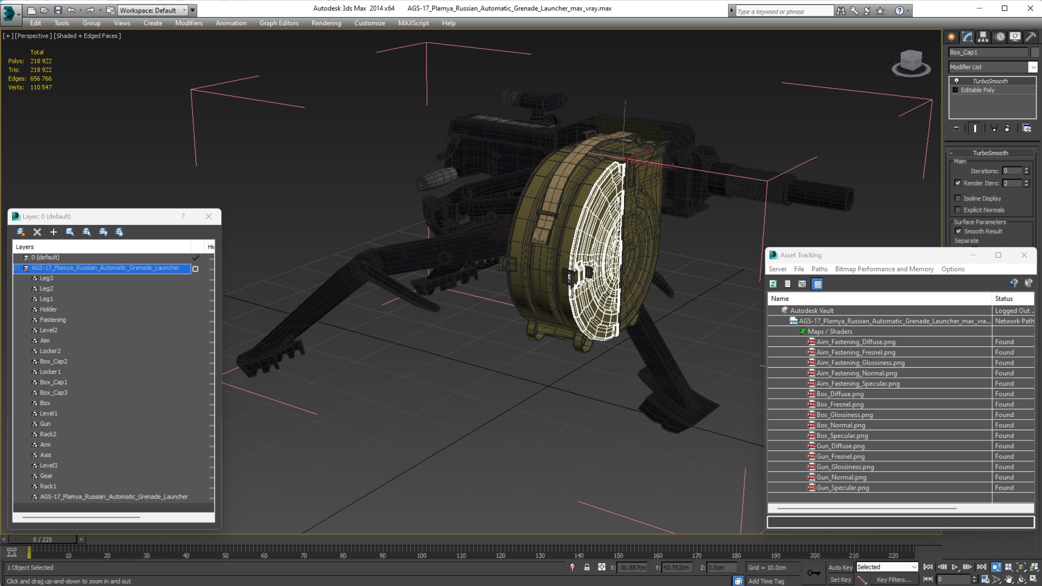Click the Pin Stack icon under modifier stack
Viewport: 1042px width, 586px height.
pyautogui.click(x=955, y=128)
